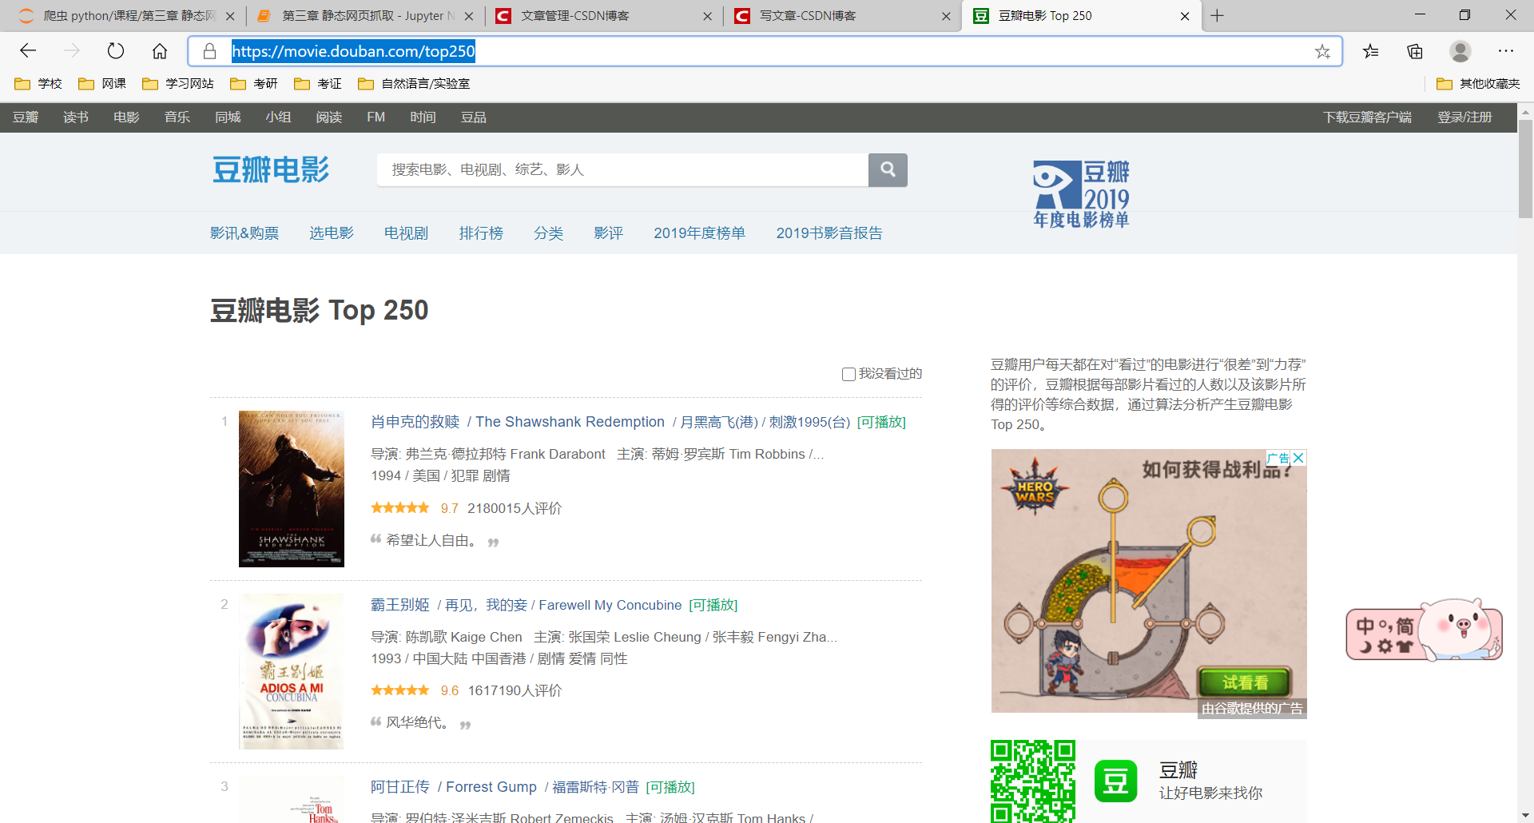Open the 影讯&购票 menu item
1534x823 pixels.
[244, 233]
